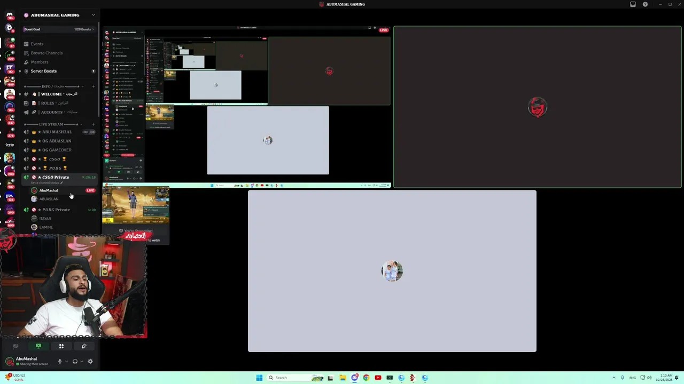Add channel to INFO category plus
The width and height of the screenshot is (684, 384).
pyautogui.click(x=94, y=86)
